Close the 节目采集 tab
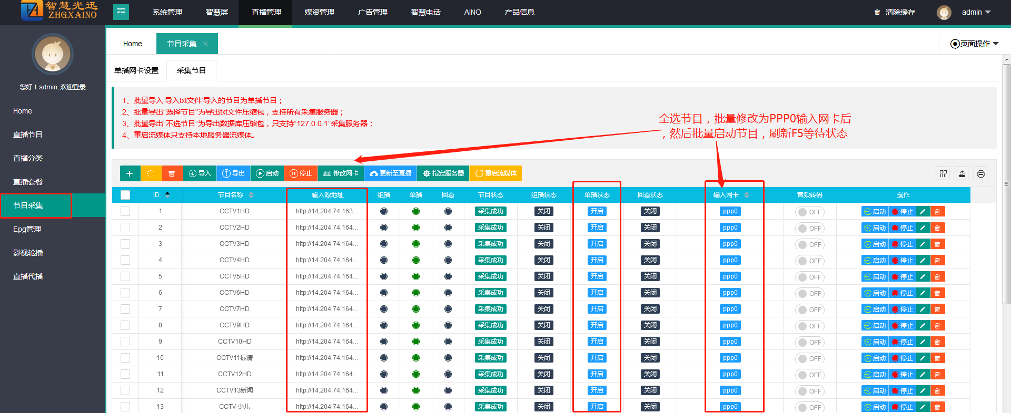1011x413 pixels. click(x=206, y=44)
